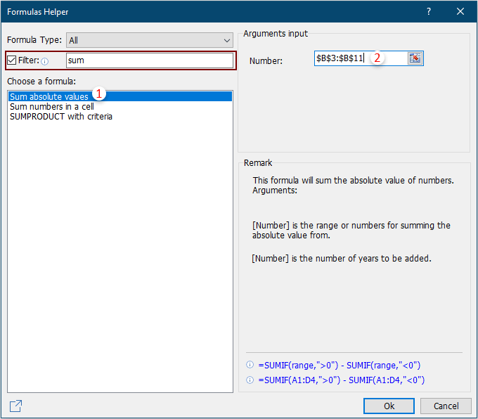Image resolution: width=478 pixels, height=419 pixels.
Task: Click the info icon before the SUMIF(range) formula
Action: 250,366
